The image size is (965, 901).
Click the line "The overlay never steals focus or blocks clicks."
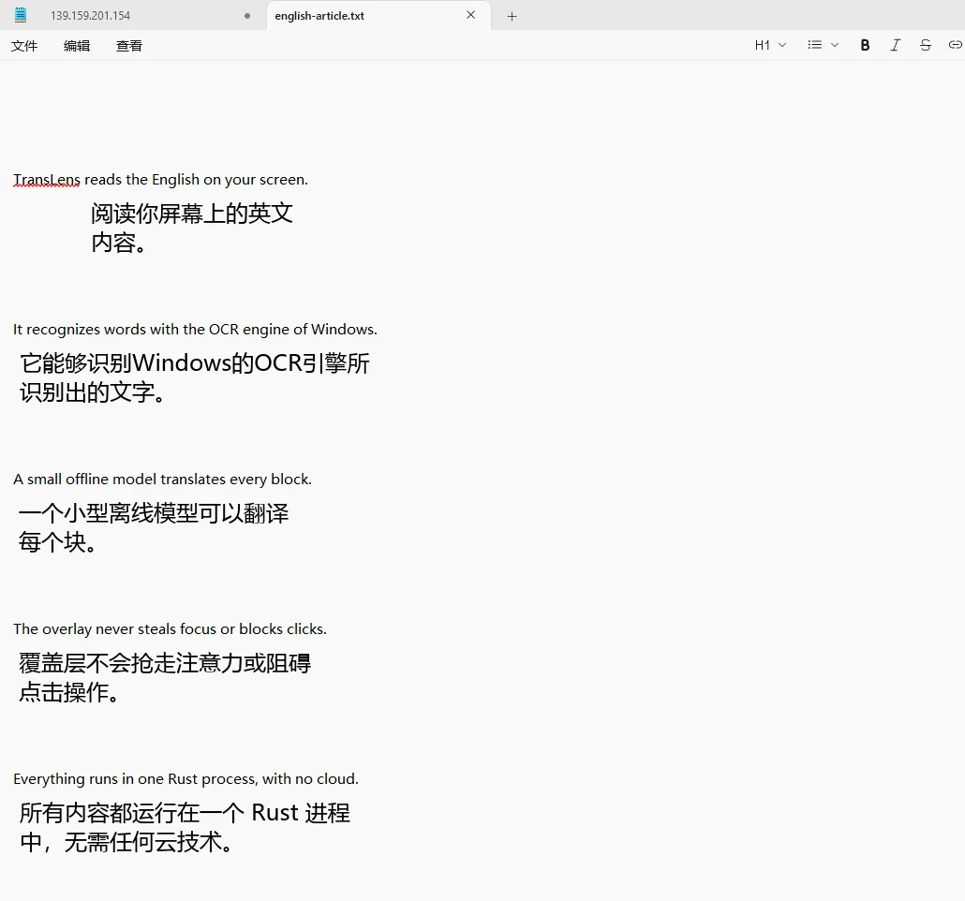(x=170, y=629)
